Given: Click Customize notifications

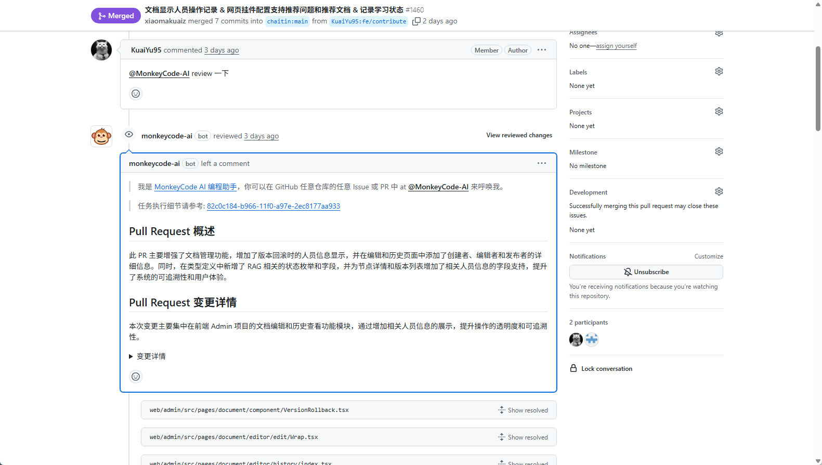Looking at the screenshot, I should pyautogui.click(x=709, y=256).
